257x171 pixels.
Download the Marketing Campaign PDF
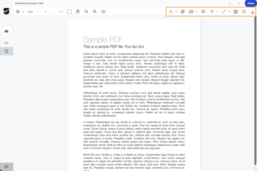[x=252, y=12]
